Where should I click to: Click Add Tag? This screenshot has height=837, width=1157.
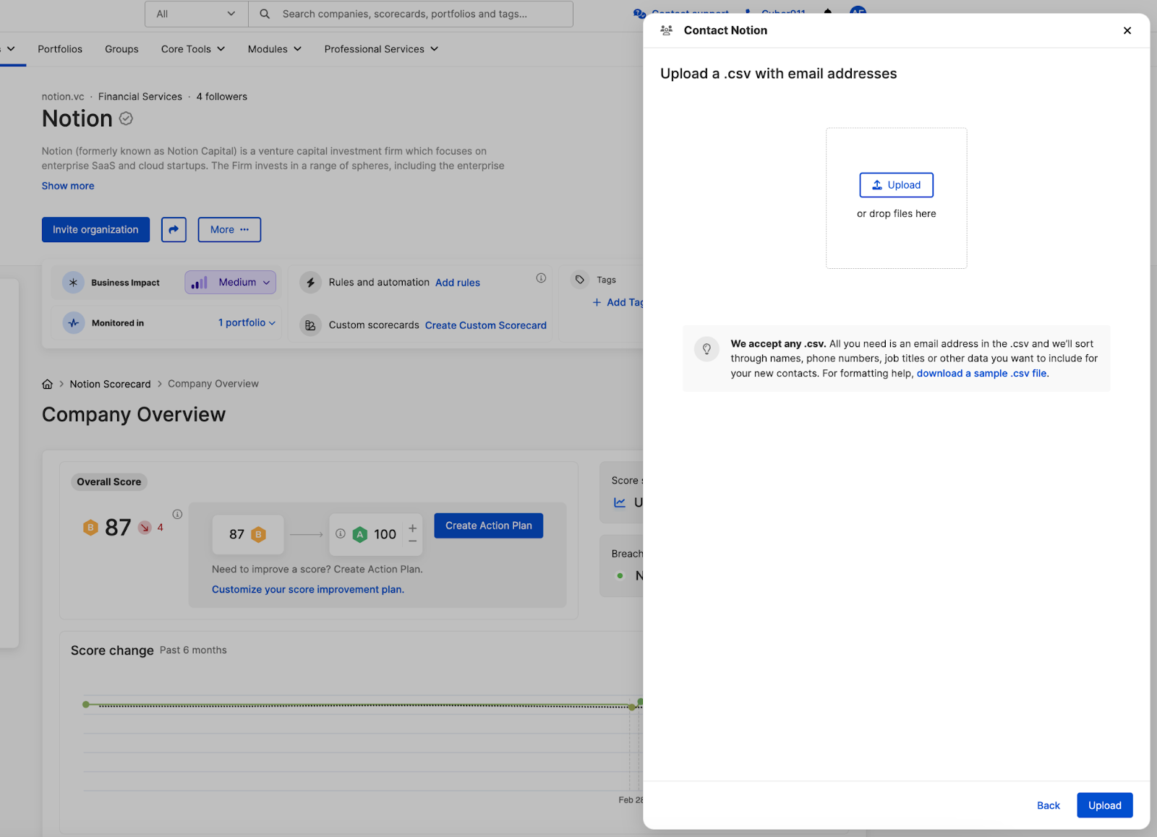618,302
